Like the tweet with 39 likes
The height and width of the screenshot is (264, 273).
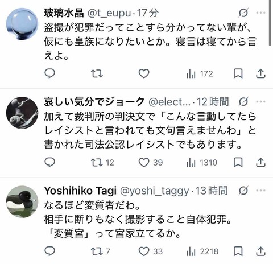click(x=151, y=163)
